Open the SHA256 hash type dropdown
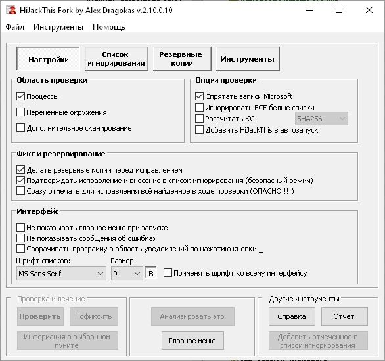The width and height of the screenshot is (385, 361). click(321, 119)
